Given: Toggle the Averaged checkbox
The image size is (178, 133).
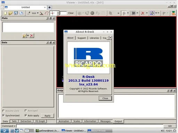Looking at the screenshot, I should [26, 111].
